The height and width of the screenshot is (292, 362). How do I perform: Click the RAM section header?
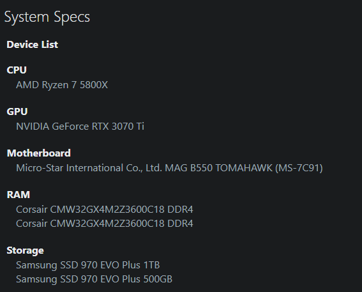point(19,195)
